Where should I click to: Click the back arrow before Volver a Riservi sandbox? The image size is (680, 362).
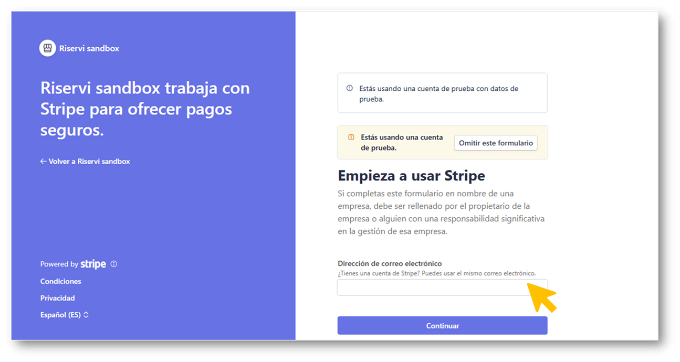(43, 161)
